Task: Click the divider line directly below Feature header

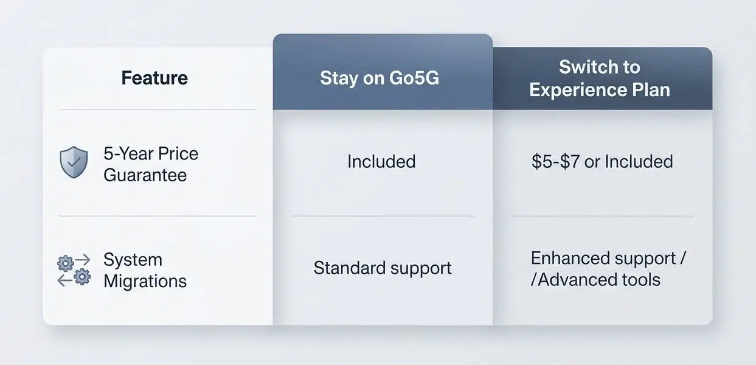Action: (158, 110)
